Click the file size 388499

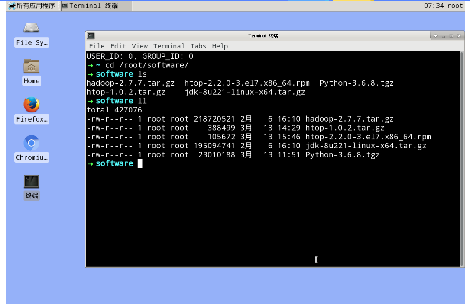[221, 128]
